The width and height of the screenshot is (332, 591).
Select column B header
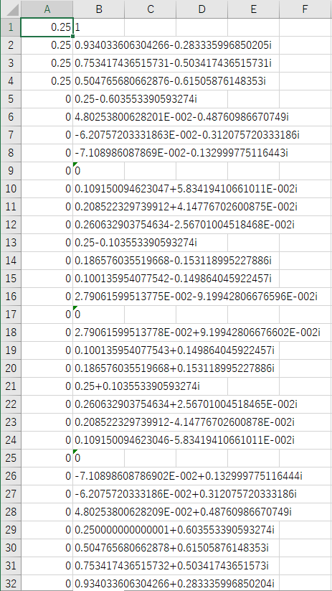[99, 9]
